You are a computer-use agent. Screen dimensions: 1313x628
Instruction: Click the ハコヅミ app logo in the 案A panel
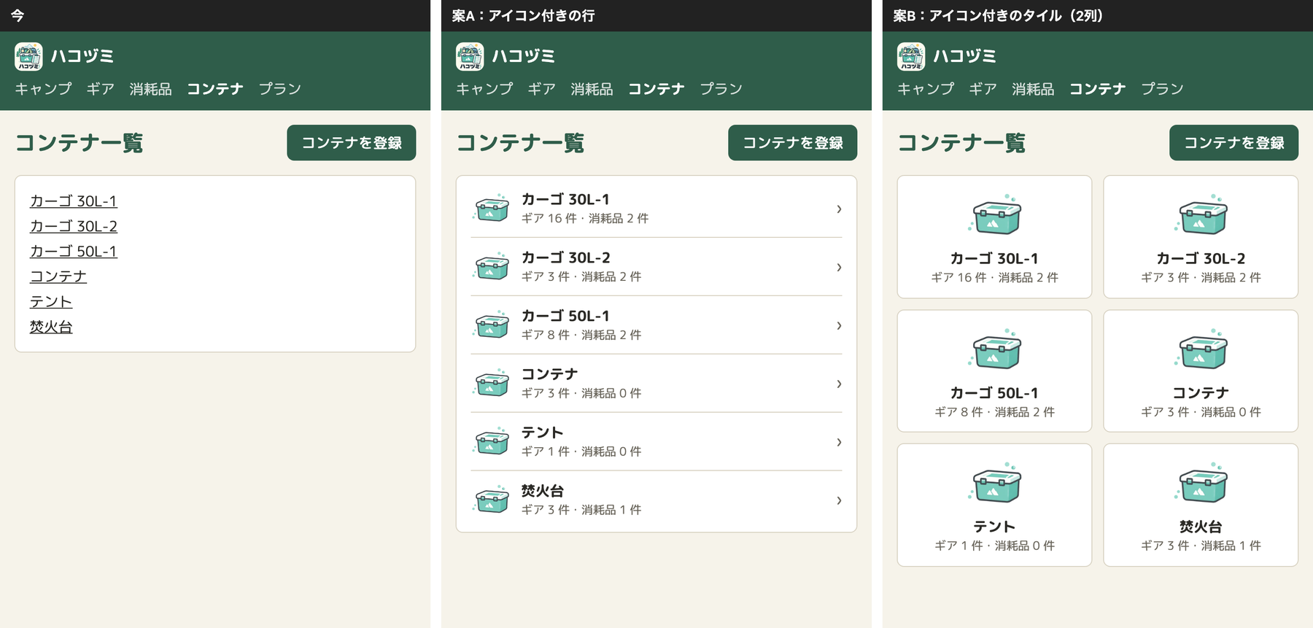coord(470,57)
